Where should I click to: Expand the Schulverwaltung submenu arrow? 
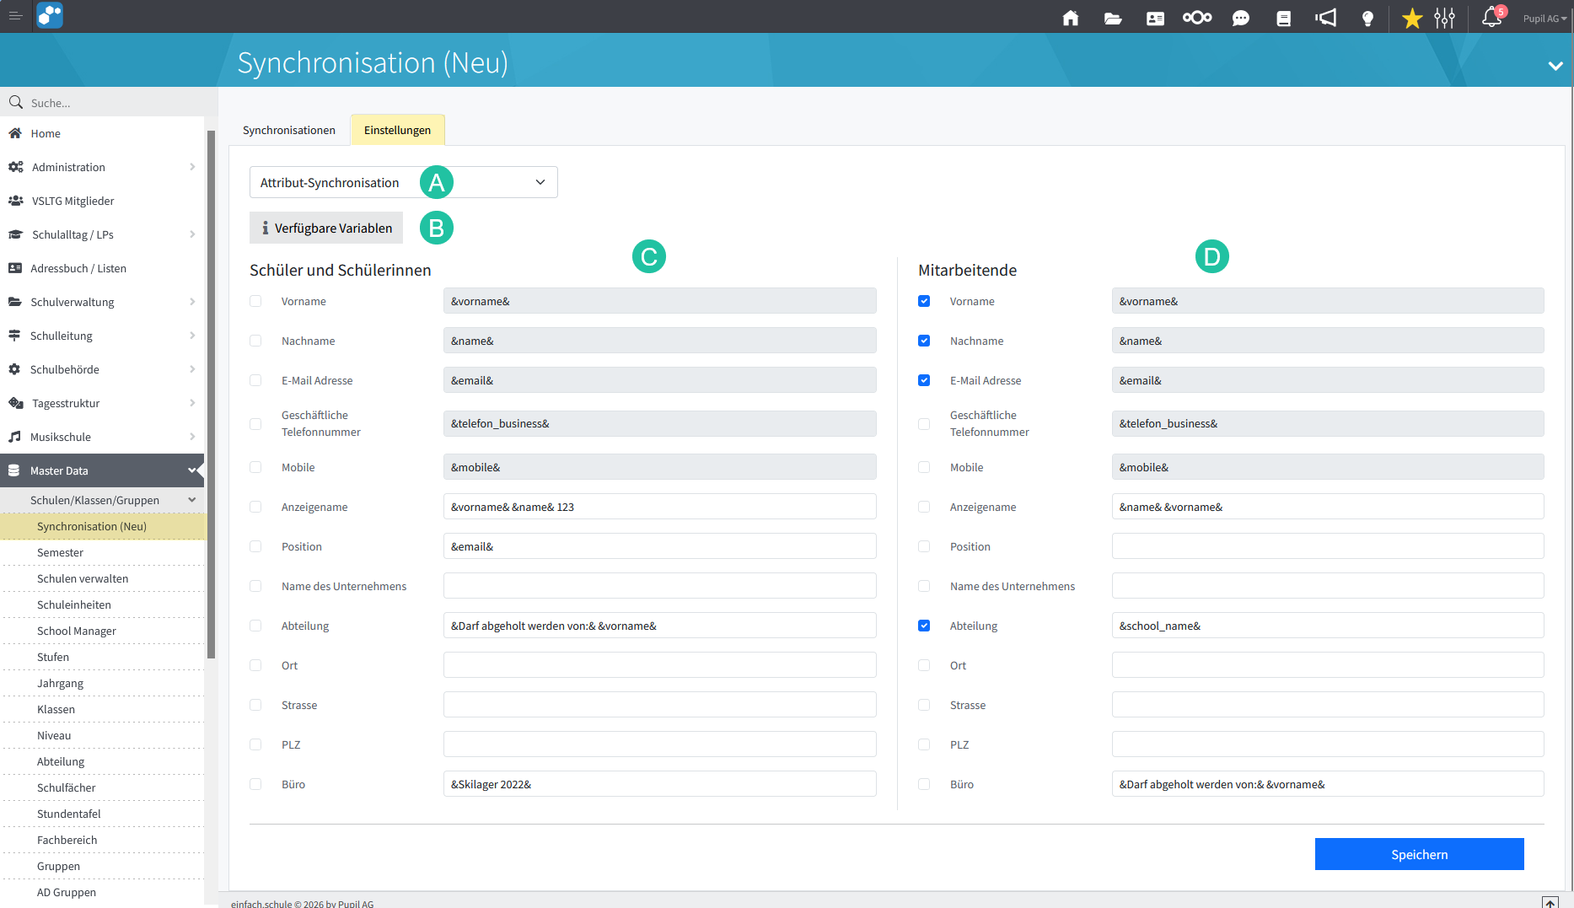(192, 302)
